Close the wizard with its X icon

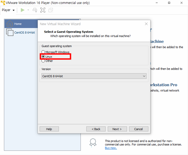click(x=146, y=24)
